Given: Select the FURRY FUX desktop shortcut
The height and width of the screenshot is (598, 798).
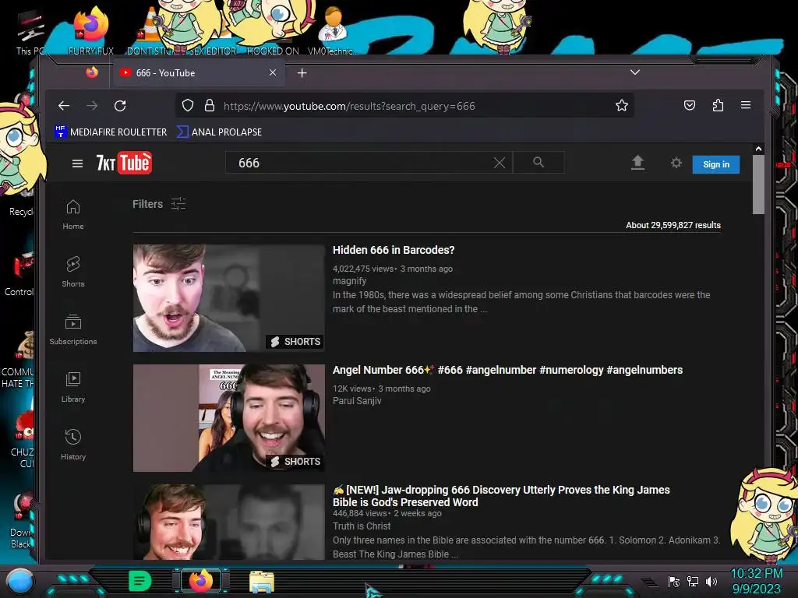Looking at the screenshot, I should tap(90, 31).
